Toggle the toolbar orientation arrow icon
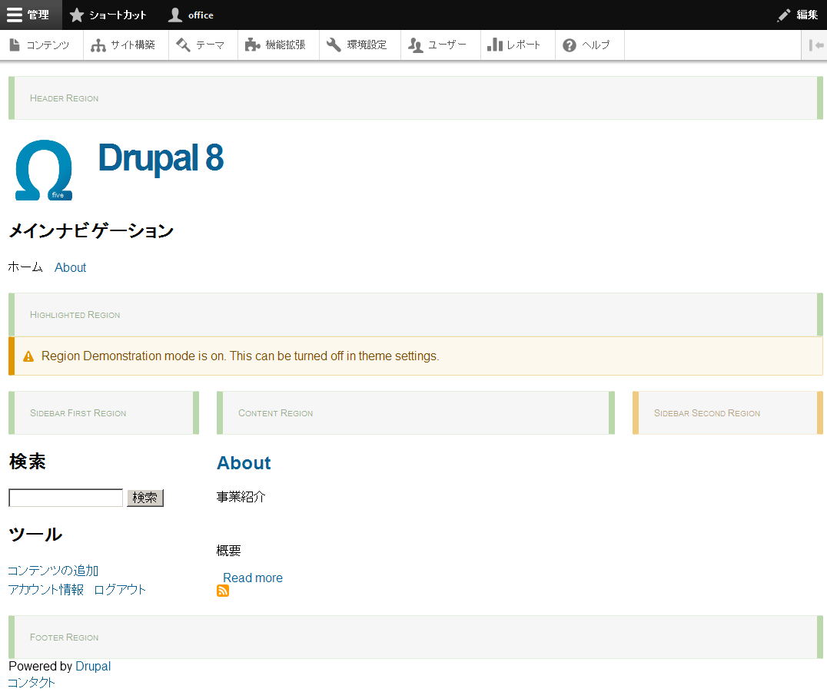 (x=816, y=45)
